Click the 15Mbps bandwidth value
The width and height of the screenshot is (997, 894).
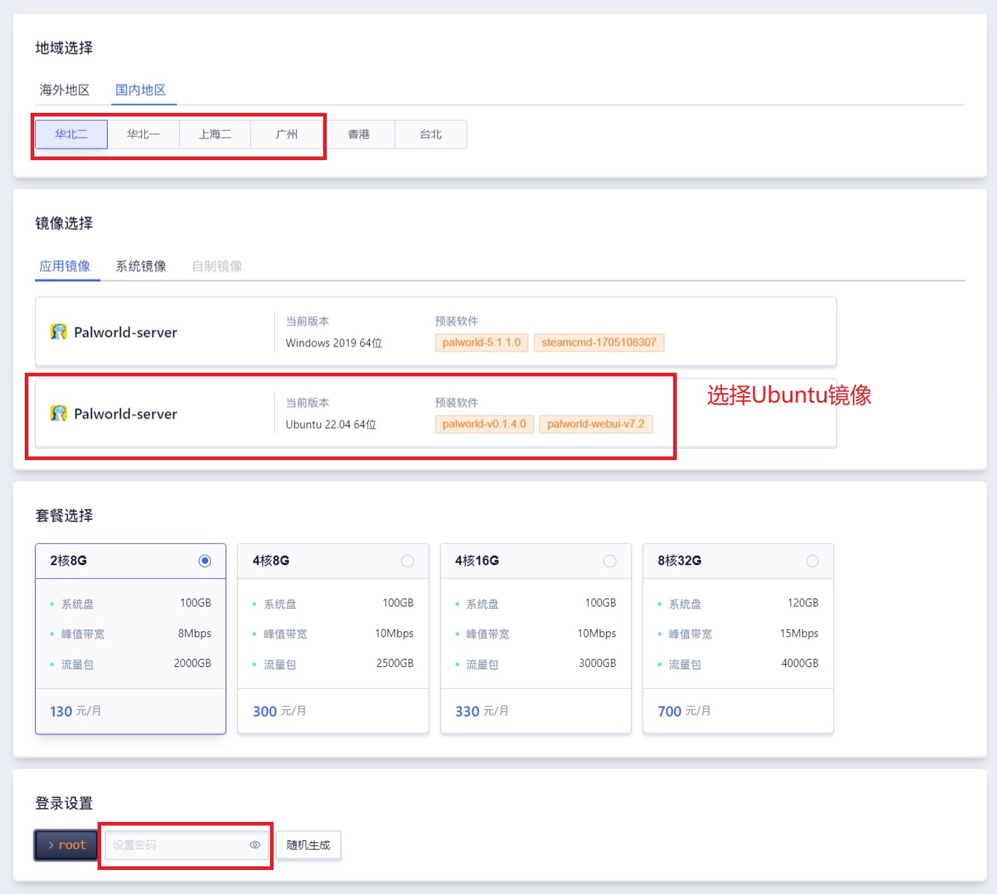(x=799, y=633)
